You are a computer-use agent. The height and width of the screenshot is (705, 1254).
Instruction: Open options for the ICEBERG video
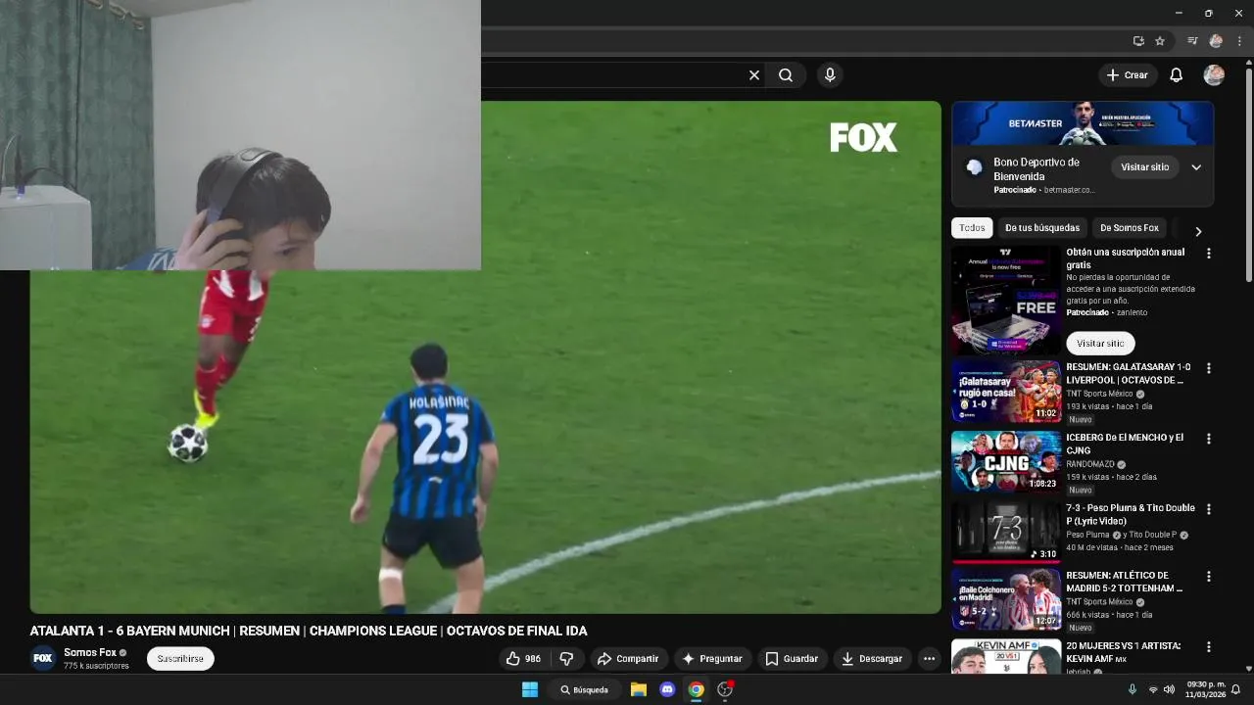pos(1208,439)
